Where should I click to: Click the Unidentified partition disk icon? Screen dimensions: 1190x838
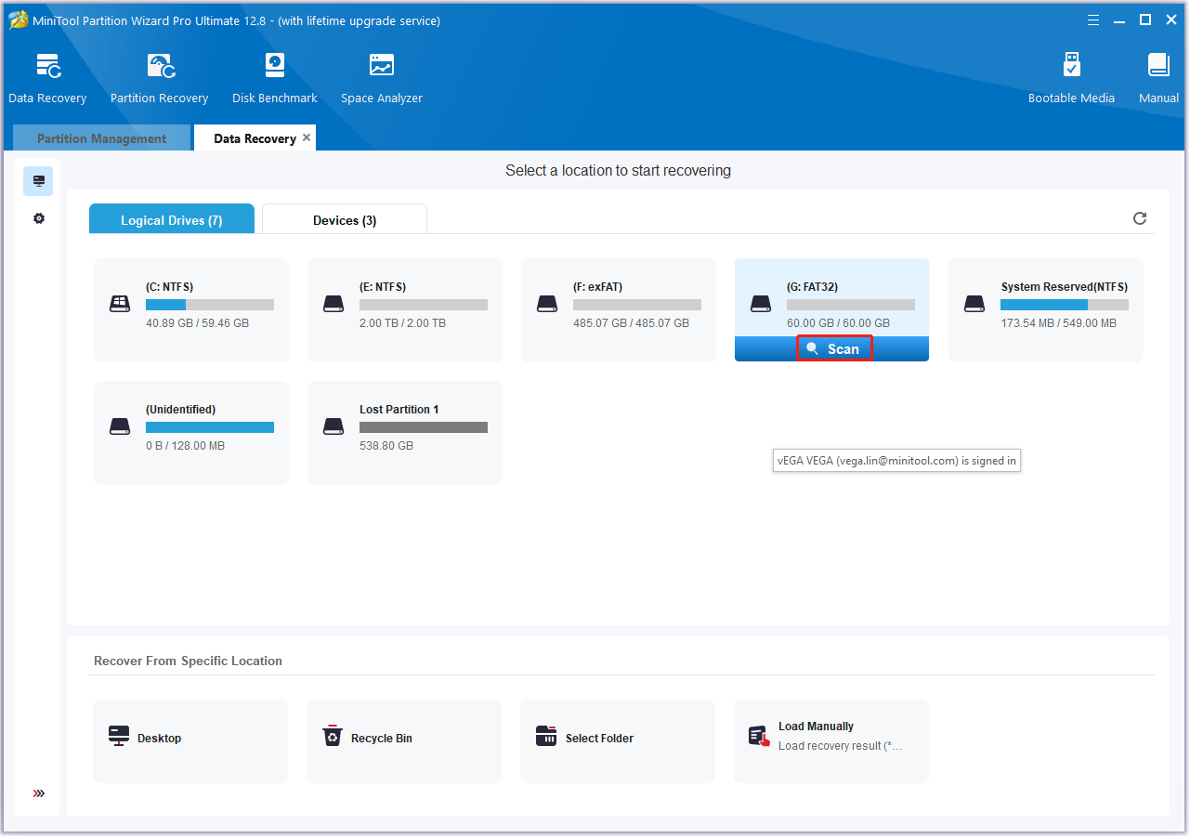click(120, 426)
